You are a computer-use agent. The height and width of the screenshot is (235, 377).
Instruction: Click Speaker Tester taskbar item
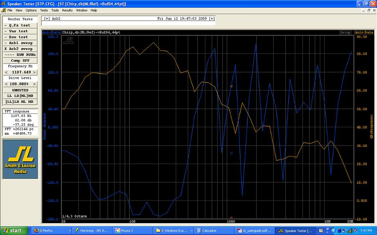coord(295,231)
